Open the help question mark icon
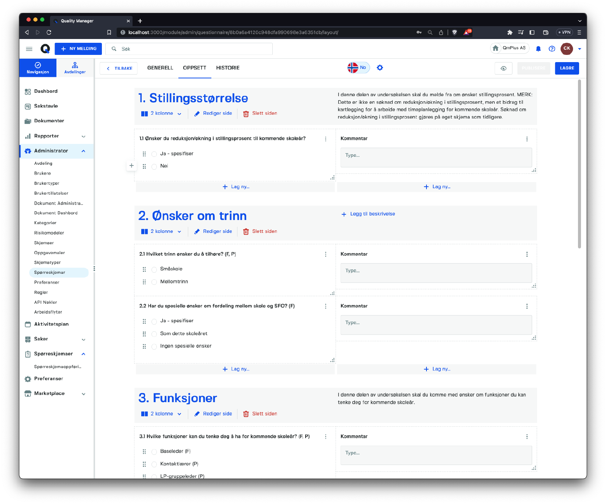Image resolution: width=606 pixels, height=504 pixels. click(x=552, y=49)
